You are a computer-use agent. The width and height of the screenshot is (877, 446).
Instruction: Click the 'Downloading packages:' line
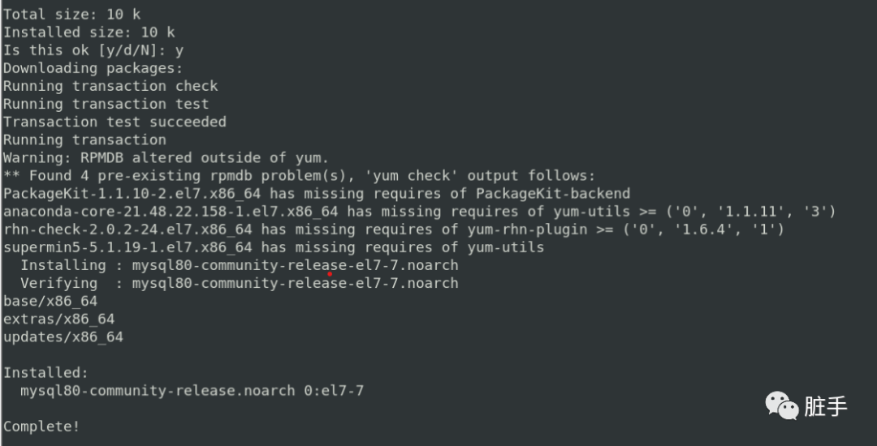pos(93,69)
